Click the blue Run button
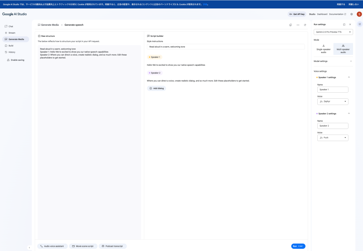This screenshot has width=363, height=251. 298,246
